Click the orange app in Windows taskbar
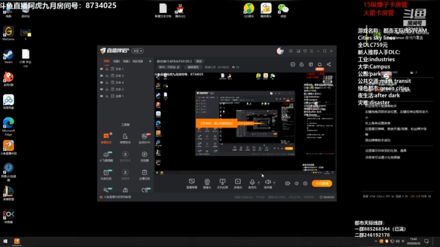 (x=17, y=241)
